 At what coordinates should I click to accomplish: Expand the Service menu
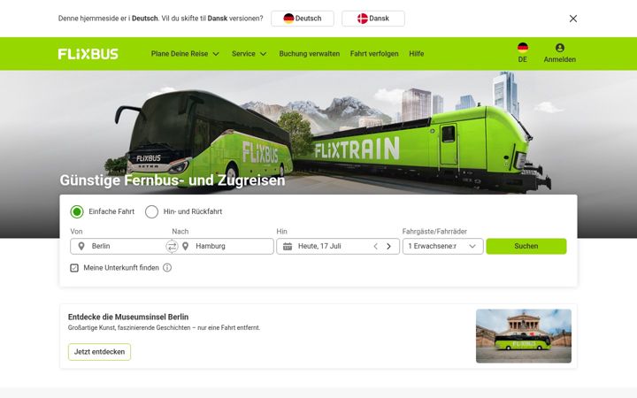(x=249, y=54)
